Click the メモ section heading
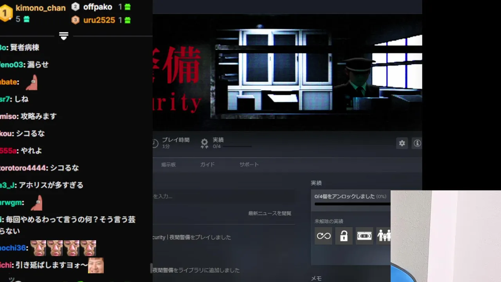 [x=316, y=278]
